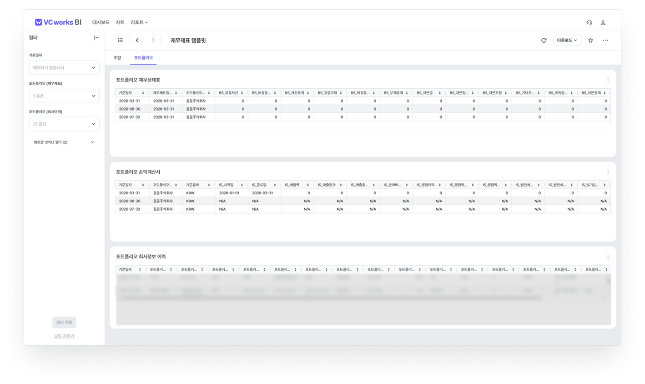Click the 포트폴리오 손익계산서 panel title
This screenshot has height=384, width=645.
click(138, 172)
